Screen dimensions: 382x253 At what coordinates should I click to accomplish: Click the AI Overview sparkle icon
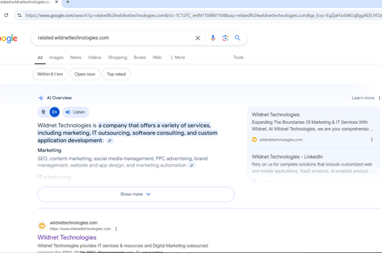pyautogui.click(x=41, y=98)
